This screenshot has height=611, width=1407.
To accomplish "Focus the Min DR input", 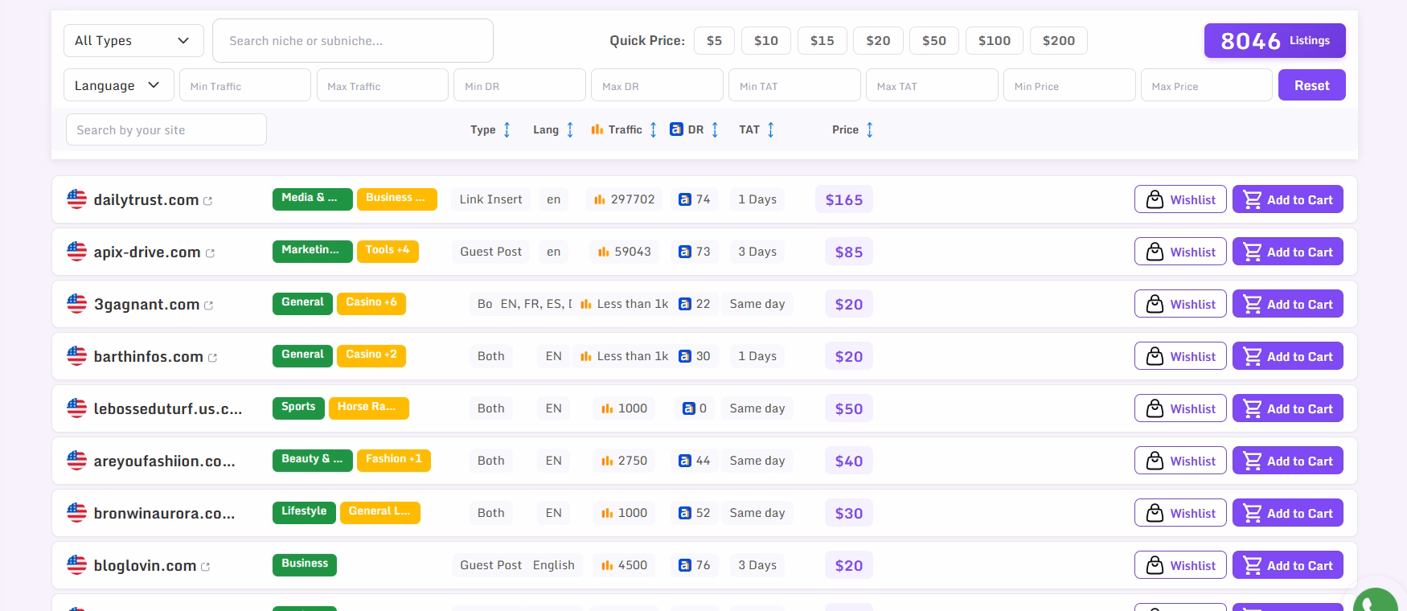I will pos(520,85).
